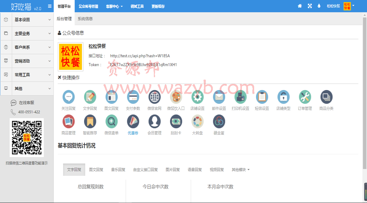
Task: Select the 音乐回复 statistics tab
Action: click(118, 170)
